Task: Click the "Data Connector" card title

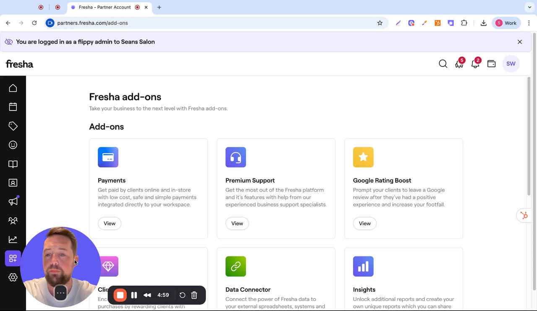Action: [248, 290]
